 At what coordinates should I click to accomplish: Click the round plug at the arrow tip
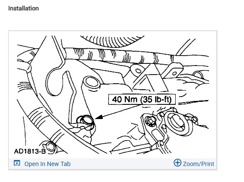(86, 122)
